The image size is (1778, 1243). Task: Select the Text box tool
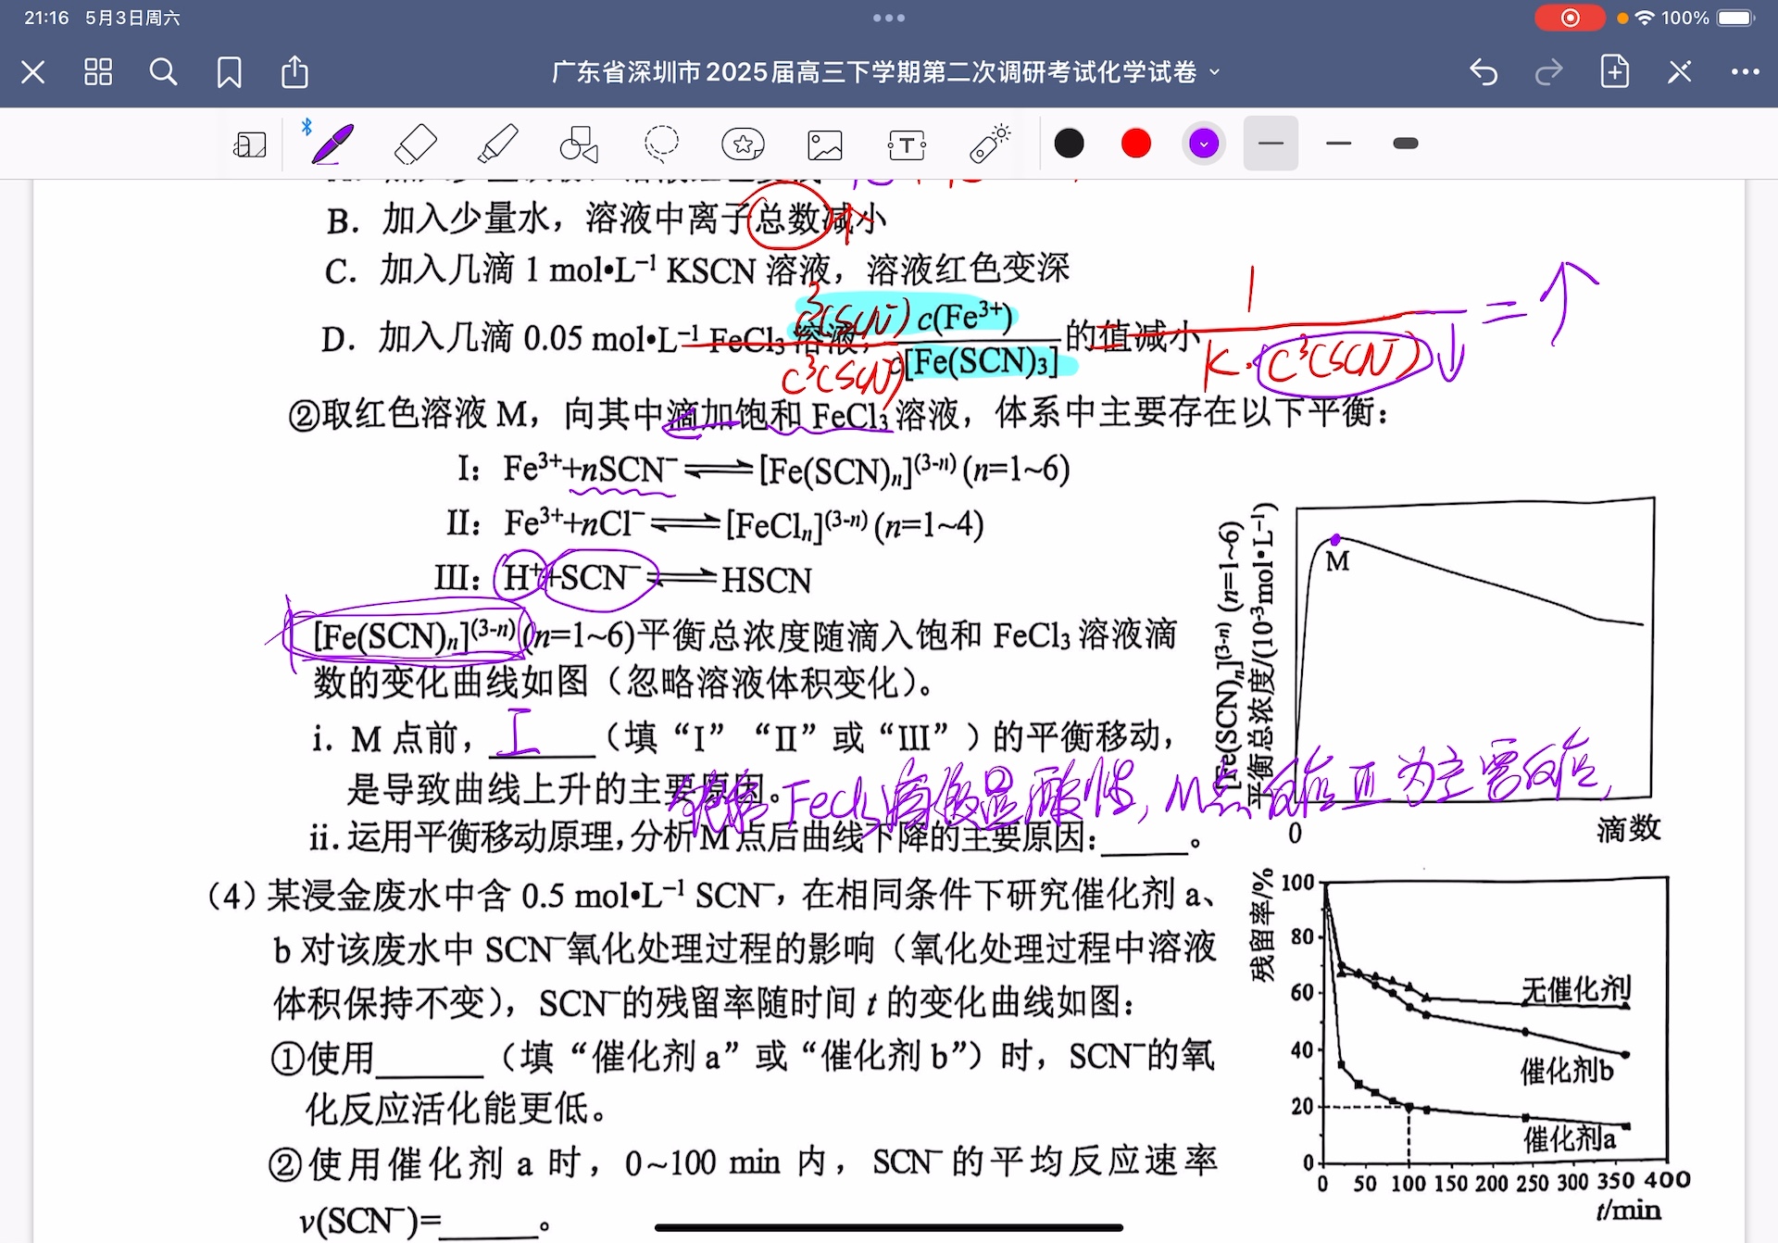click(907, 145)
